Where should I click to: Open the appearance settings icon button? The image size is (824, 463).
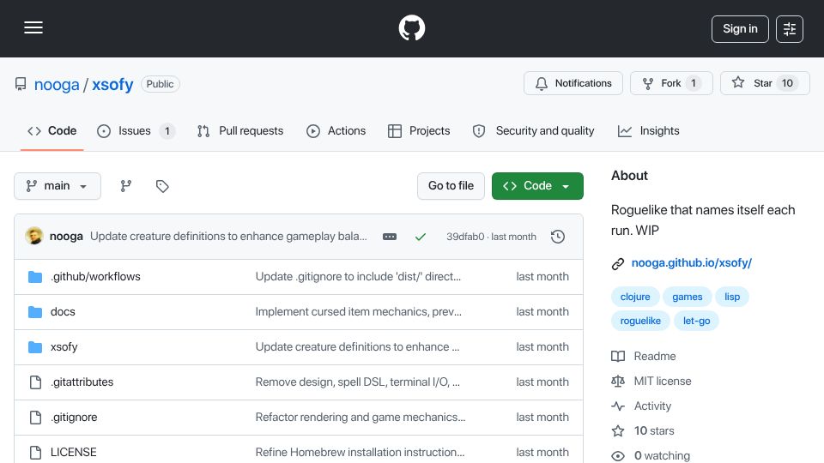(x=790, y=29)
